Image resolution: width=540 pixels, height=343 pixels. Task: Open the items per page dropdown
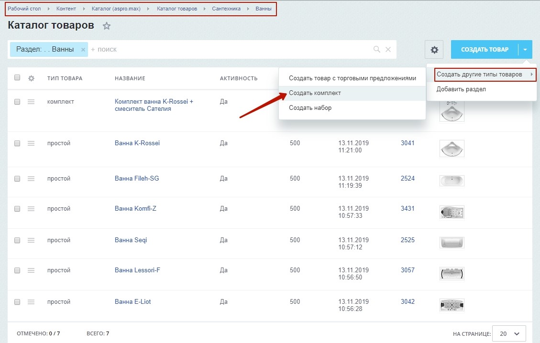click(509, 334)
